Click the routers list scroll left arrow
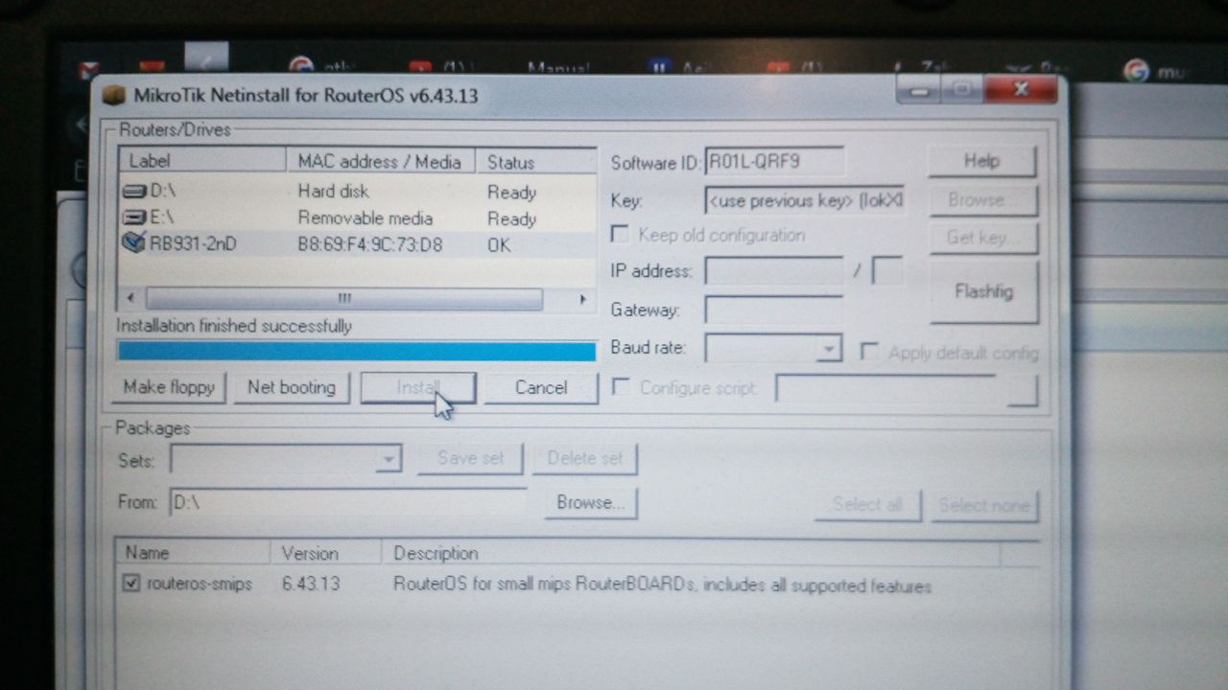This screenshot has width=1228, height=690. [x=131, y=299]
